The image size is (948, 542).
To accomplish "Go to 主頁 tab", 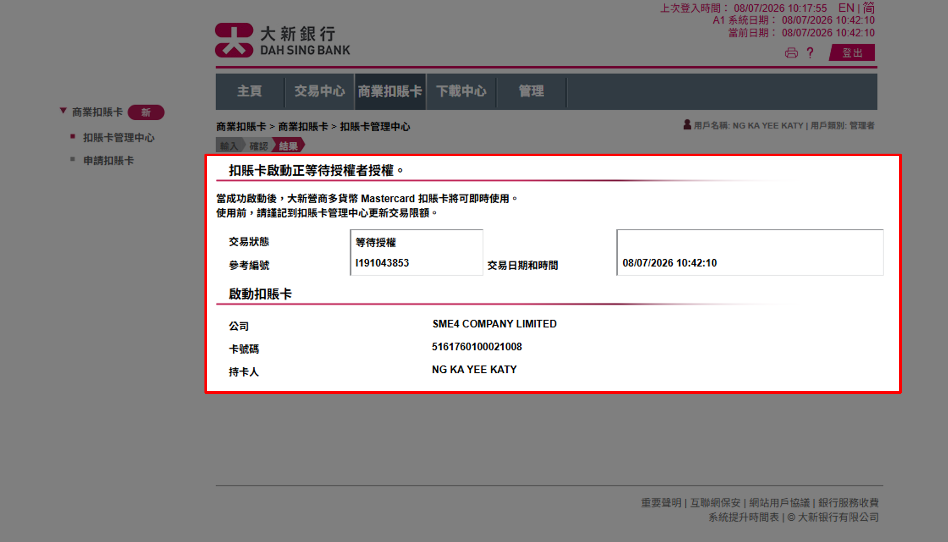I will click(x=249, y=91).
